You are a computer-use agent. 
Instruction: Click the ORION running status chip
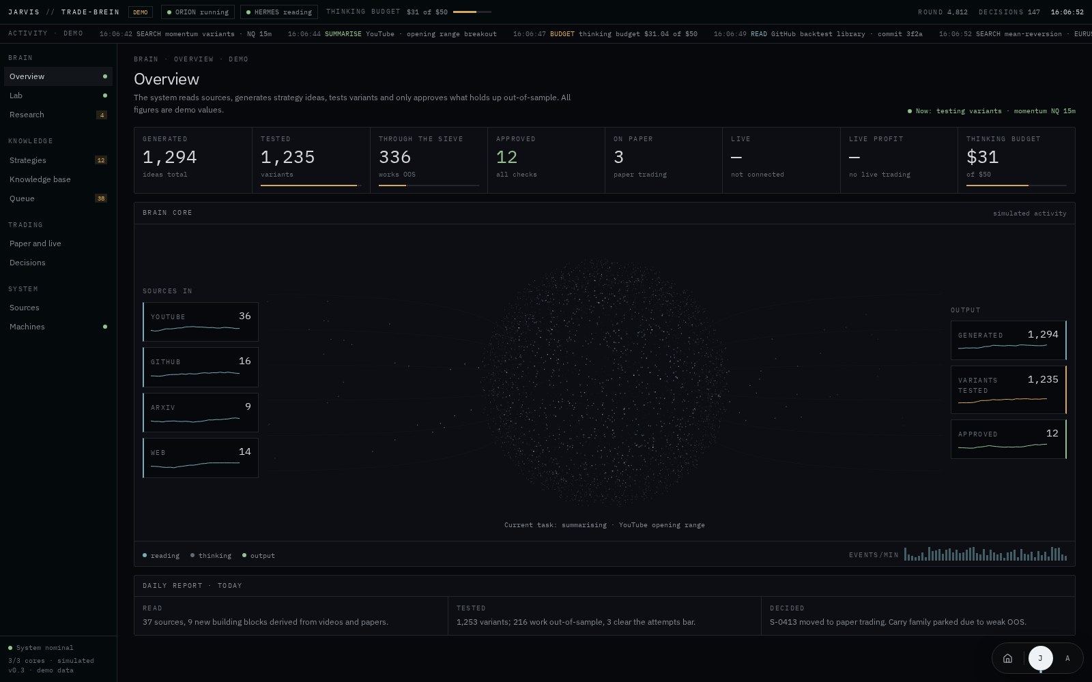point(198,12)
